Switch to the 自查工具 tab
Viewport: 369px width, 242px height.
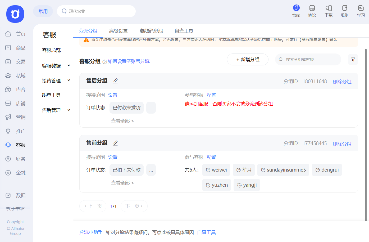(x=184, y=31)
